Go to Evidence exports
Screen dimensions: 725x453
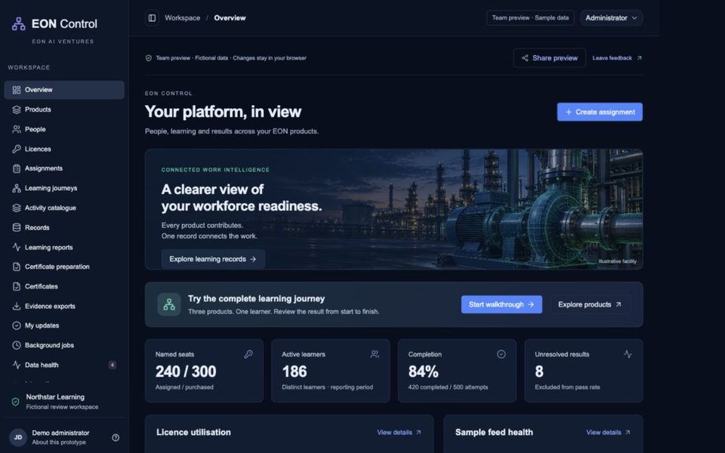64,306
